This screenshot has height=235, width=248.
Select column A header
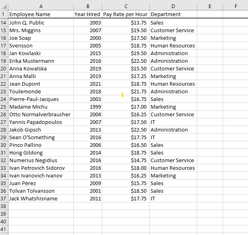[41, 6]
